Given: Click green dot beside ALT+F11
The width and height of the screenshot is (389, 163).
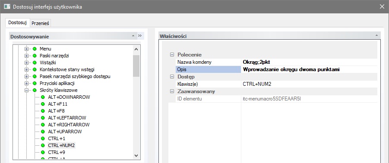Looking at the screenshot, I should pyautogui.click(x=43, y=104).
